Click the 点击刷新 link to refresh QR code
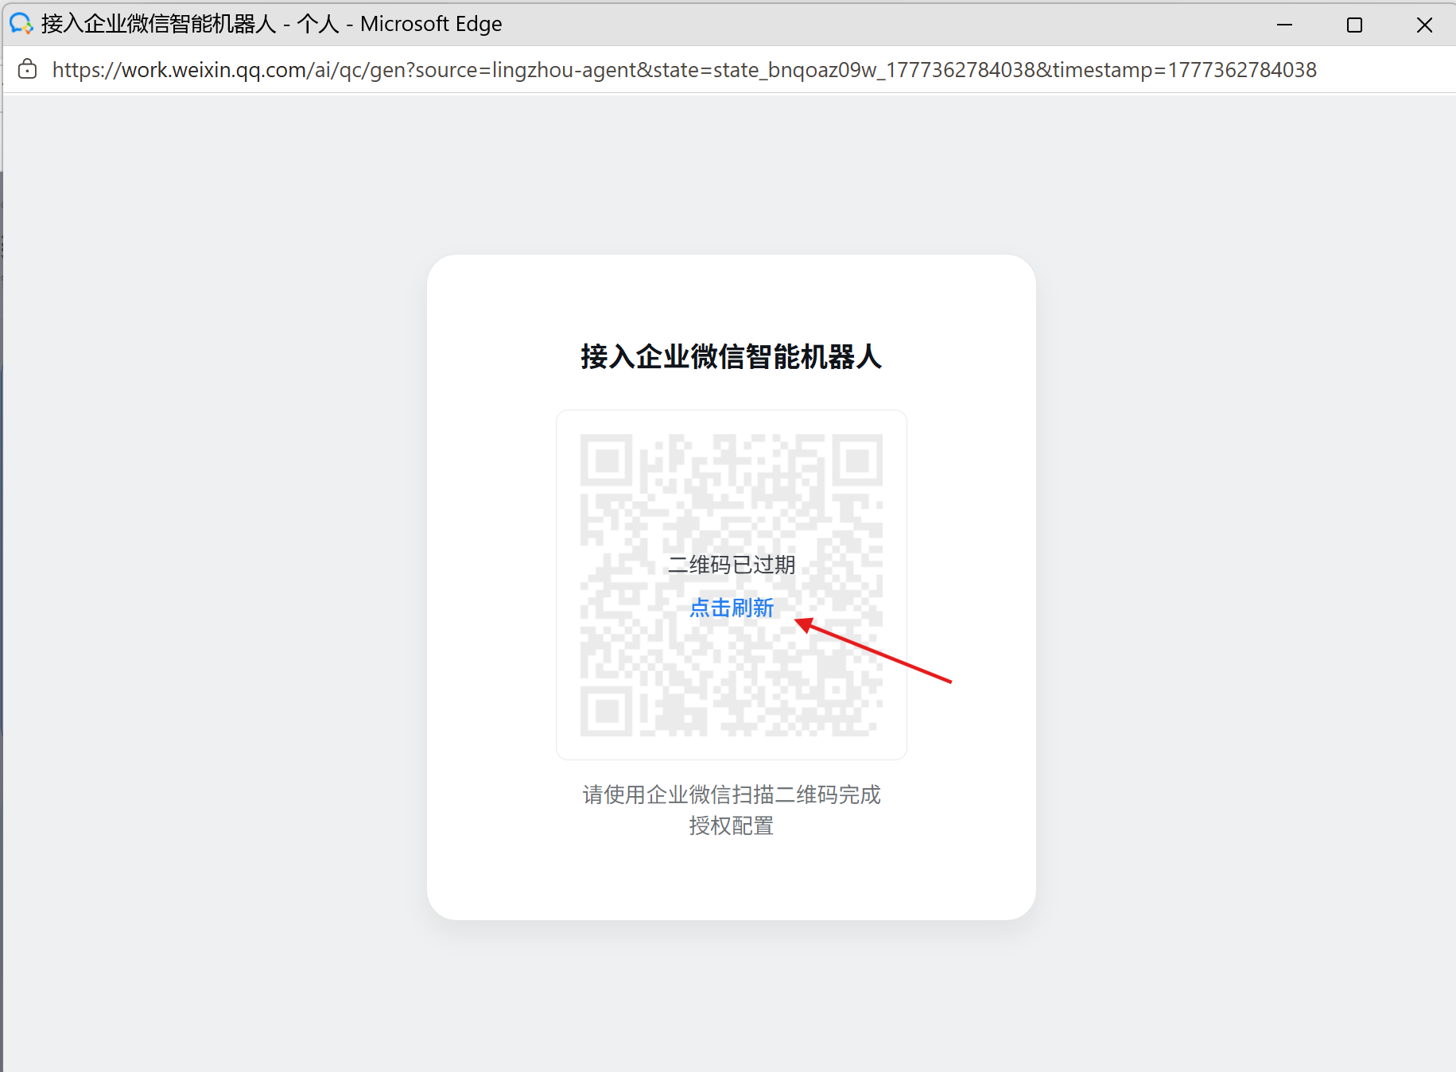Viewport: 1456px width, 1072px height. [x=731, y=608]
